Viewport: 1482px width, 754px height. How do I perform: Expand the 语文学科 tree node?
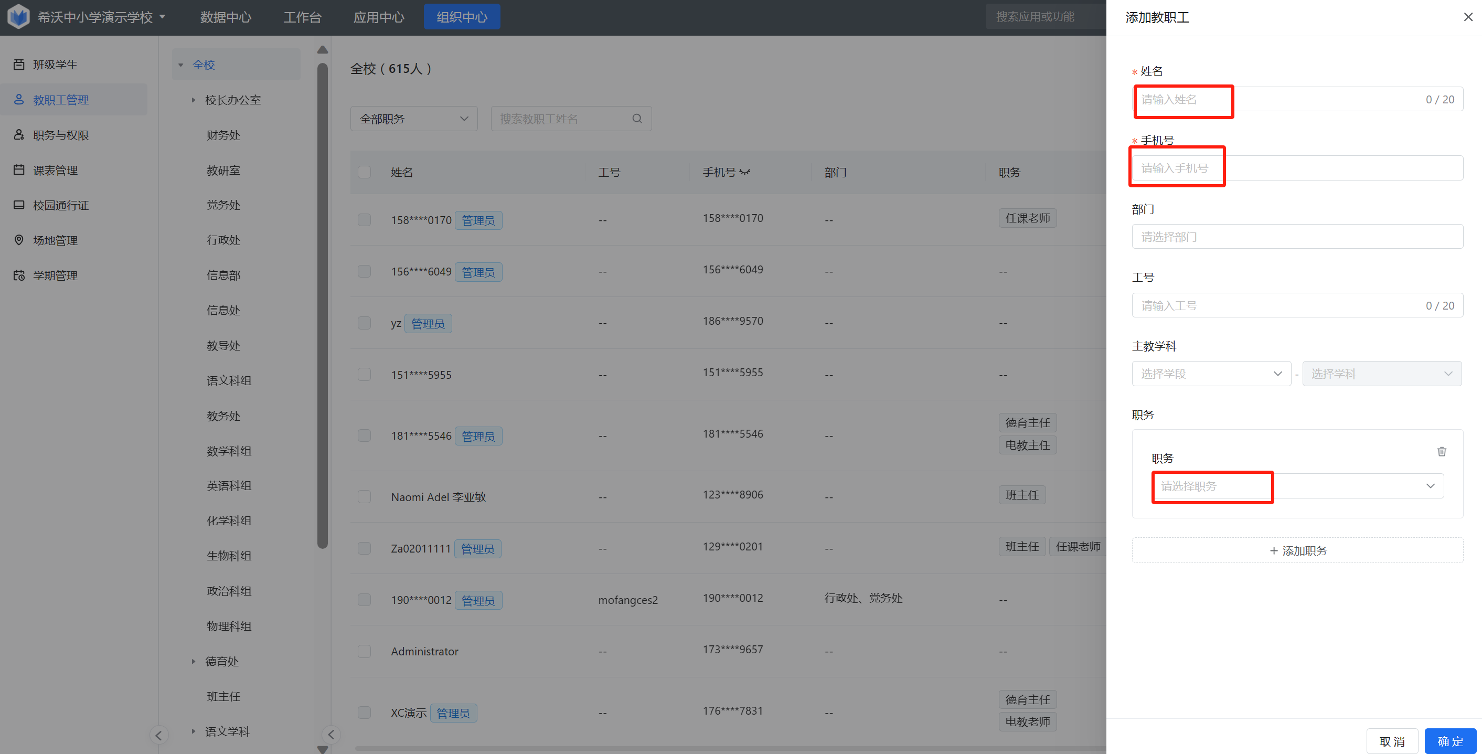coord(193,731)
